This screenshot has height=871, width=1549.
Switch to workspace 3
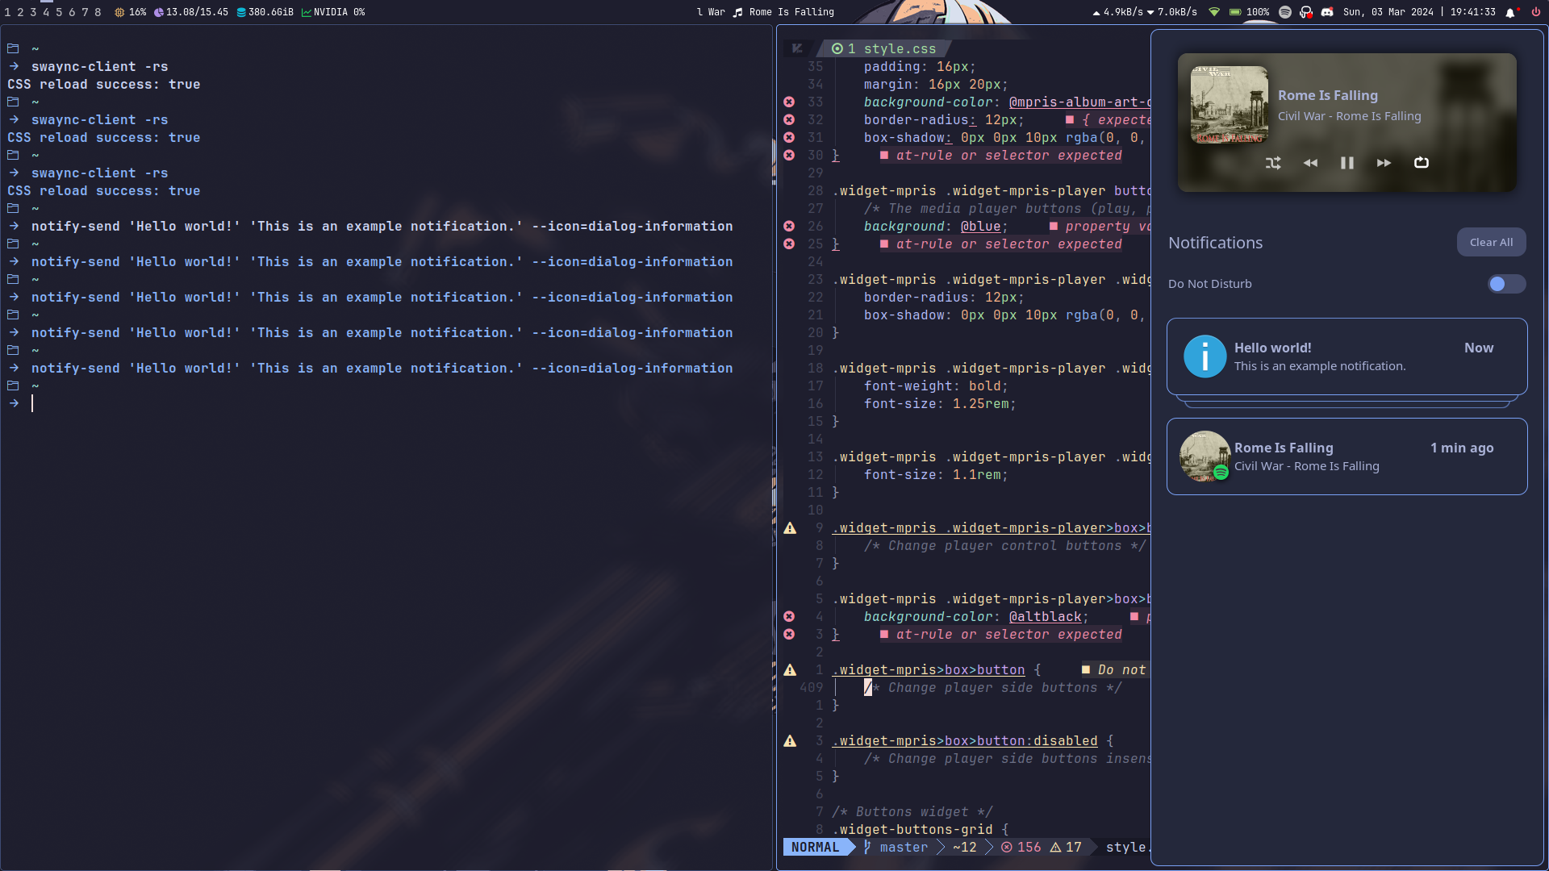click(33, 12)
